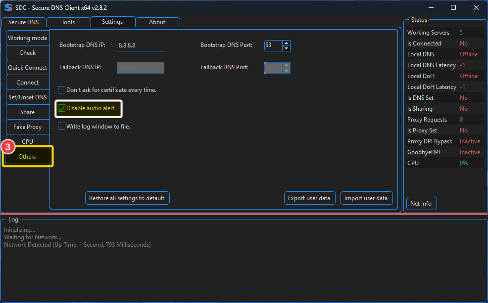This screenshot has height=303, width=488.
Task: Decrease Bootstrap DNS Port with down arrow
Action: (x=287, y=48)
